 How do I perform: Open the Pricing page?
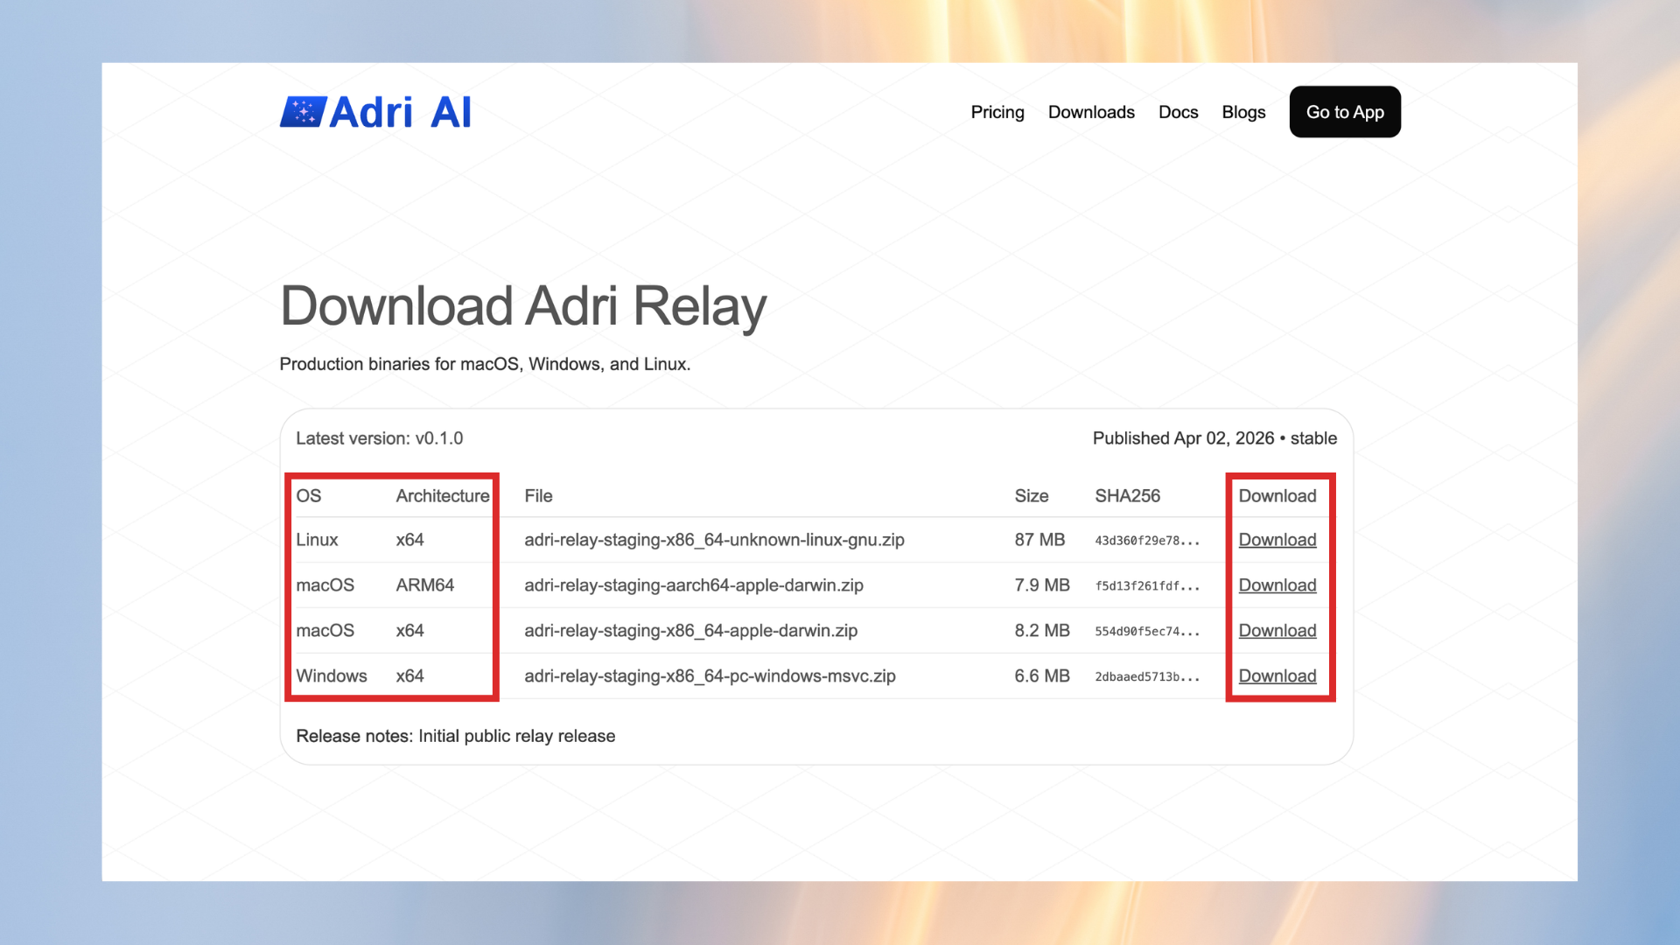[x=997, y=112]
